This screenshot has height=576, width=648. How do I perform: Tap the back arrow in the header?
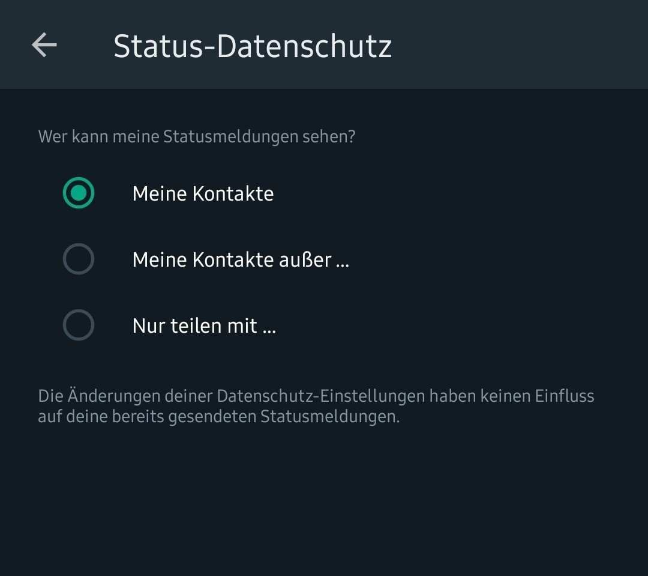pyautogui.click(x=44, y=45)
